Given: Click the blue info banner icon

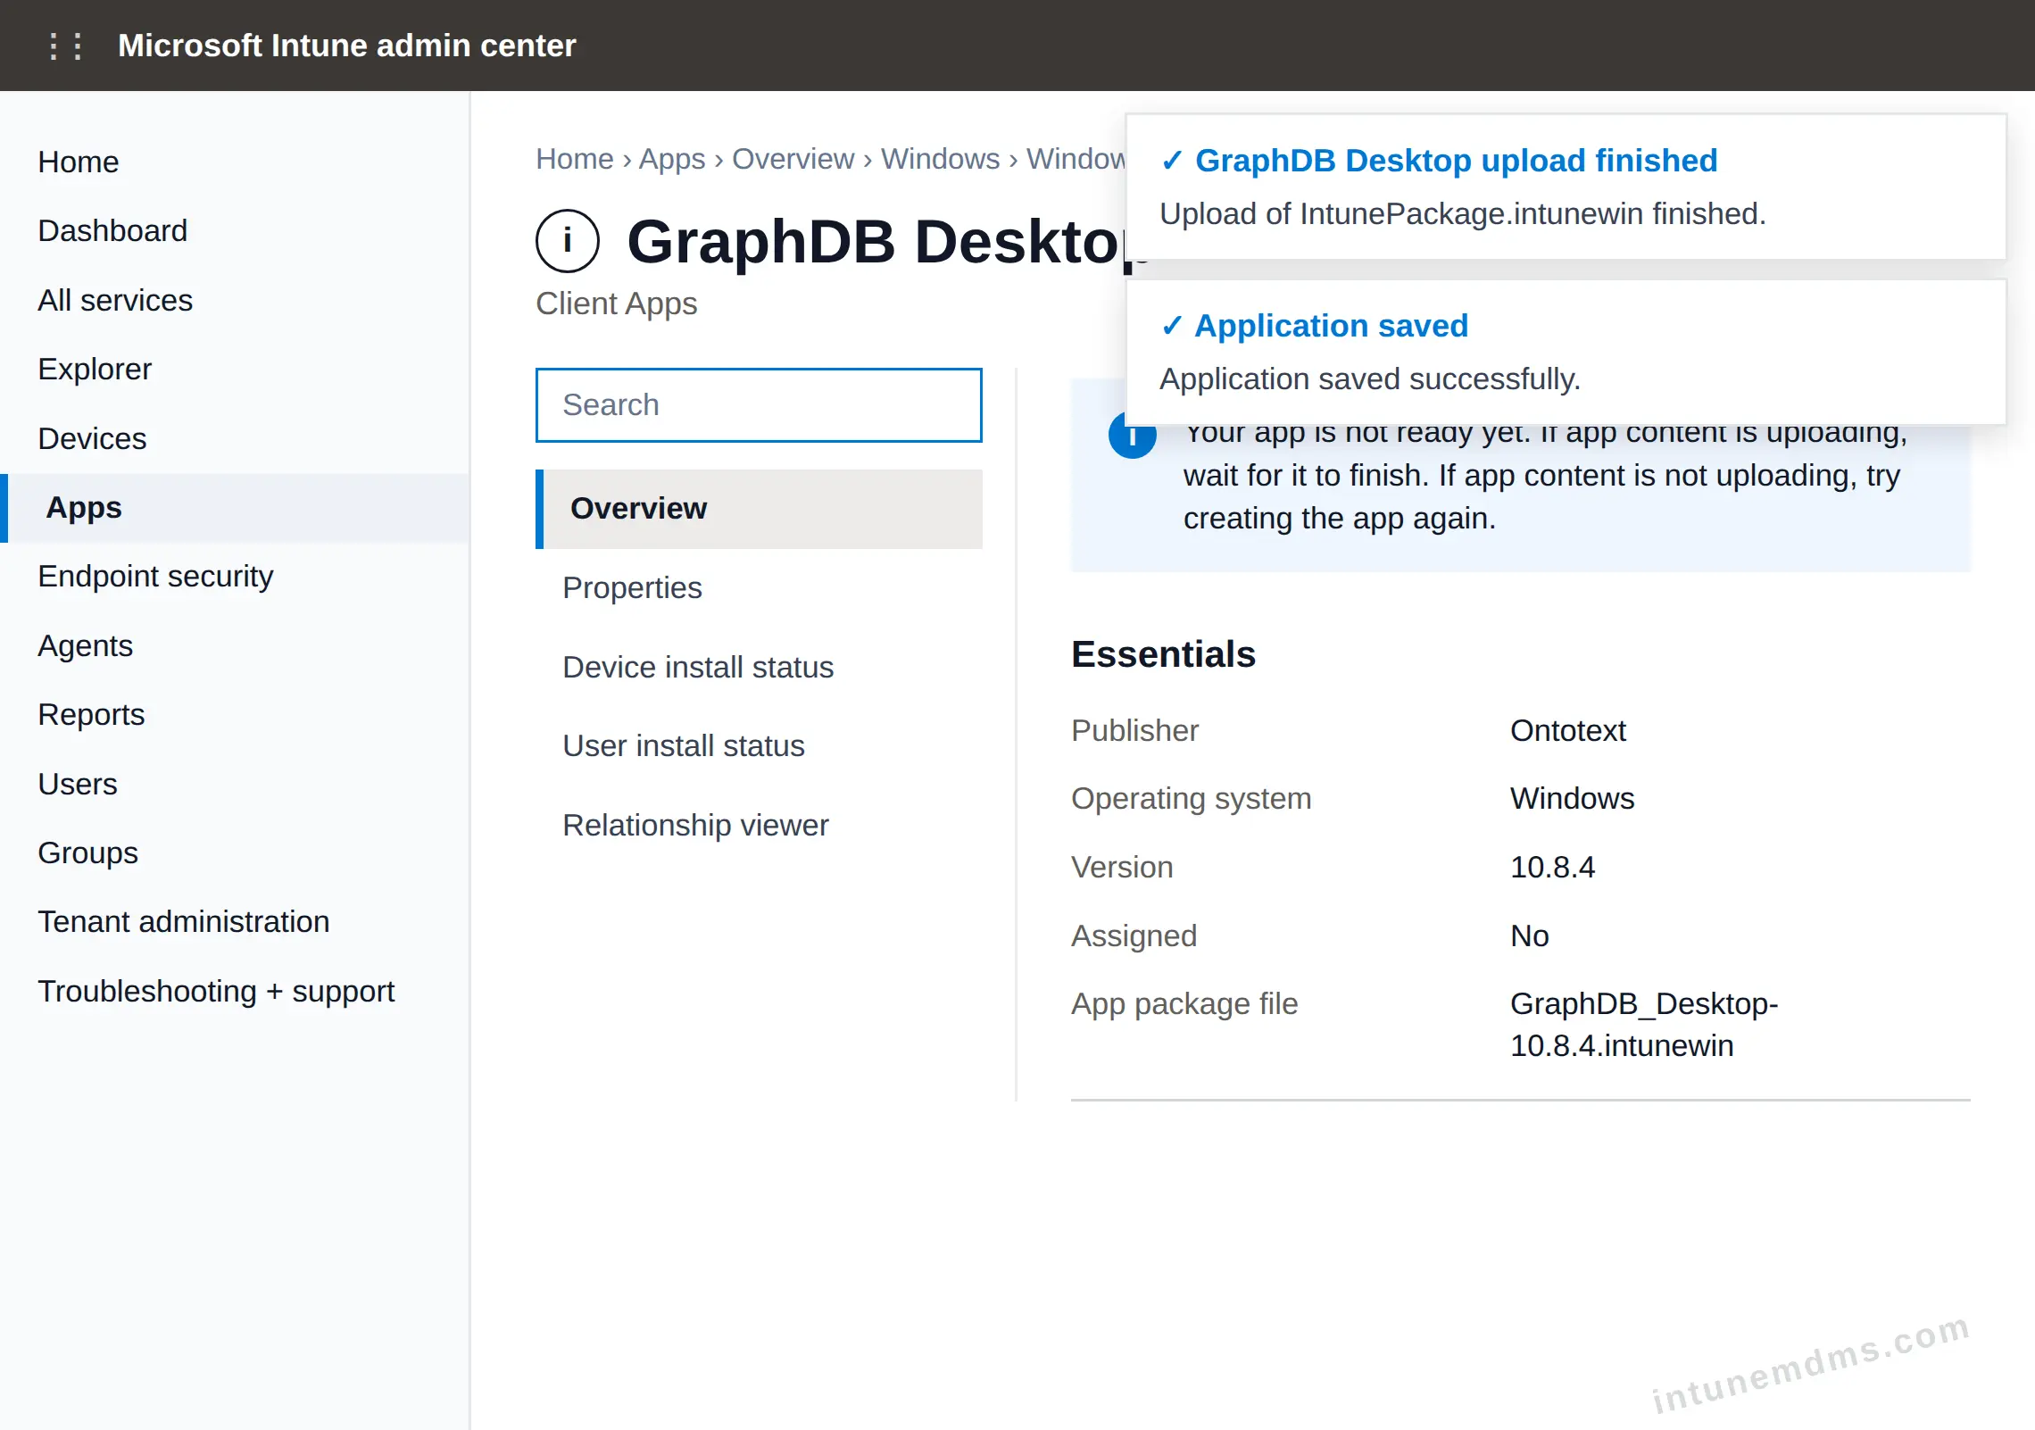Looking at the screenshot, I should click(x=1132, y=436).
